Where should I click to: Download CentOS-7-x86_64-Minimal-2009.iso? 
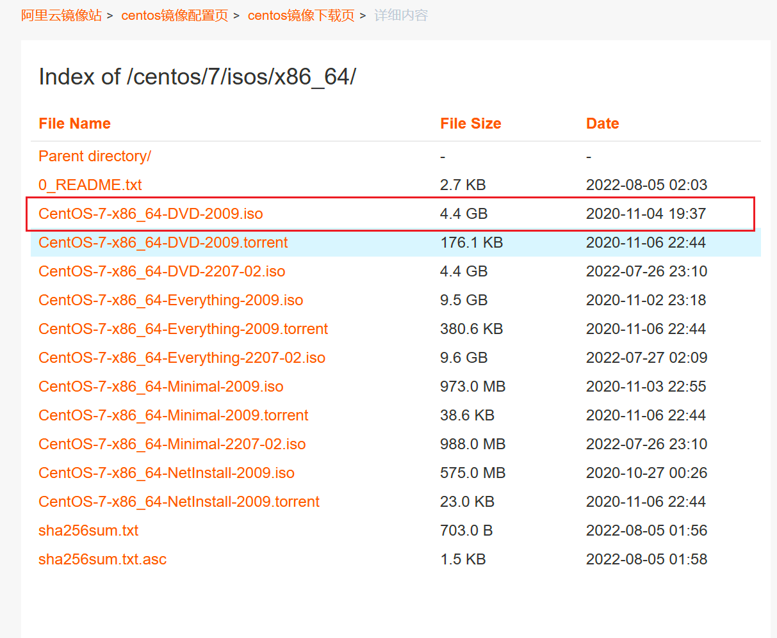click(161, 387)
